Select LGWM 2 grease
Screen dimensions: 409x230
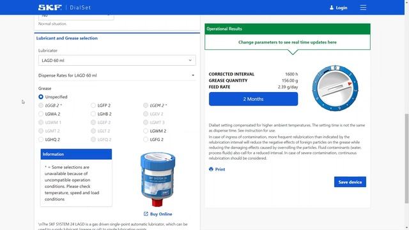click(146, 131)
